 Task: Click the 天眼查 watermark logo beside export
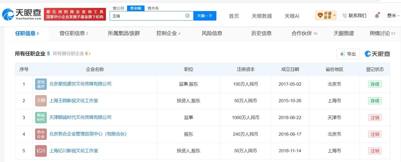[378, 54]
